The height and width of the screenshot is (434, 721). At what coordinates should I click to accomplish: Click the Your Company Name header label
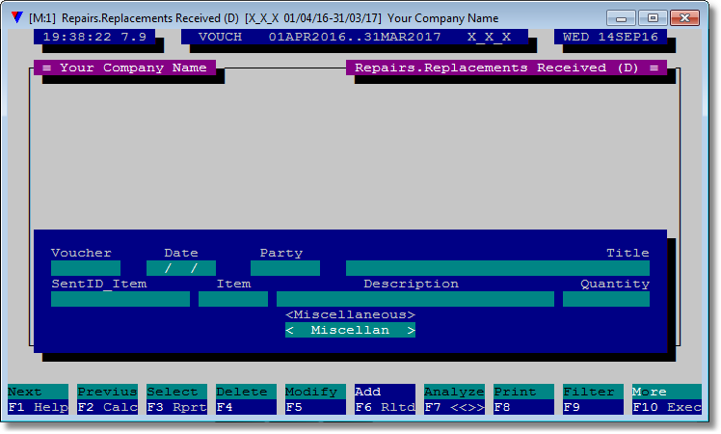click(133, 68)
